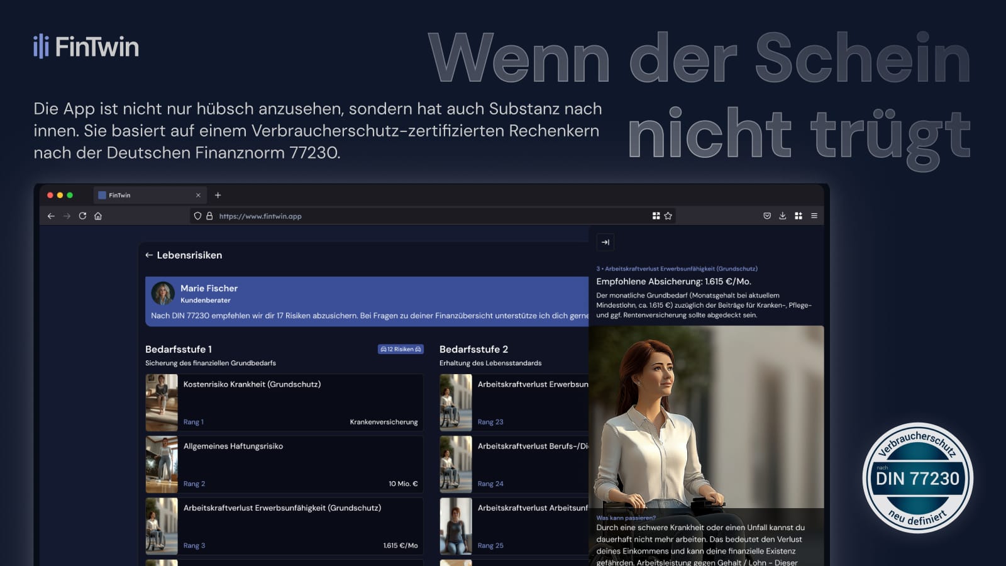Open browser downloads icon

coord(783,216)
